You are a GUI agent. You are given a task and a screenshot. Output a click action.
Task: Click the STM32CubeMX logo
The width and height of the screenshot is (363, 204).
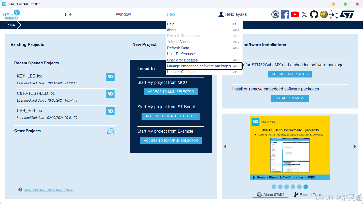click(11, 14)
